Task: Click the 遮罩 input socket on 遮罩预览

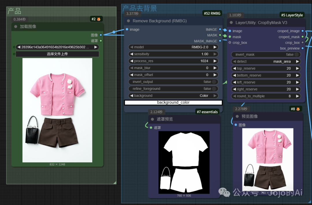Action: coord(151,128)
